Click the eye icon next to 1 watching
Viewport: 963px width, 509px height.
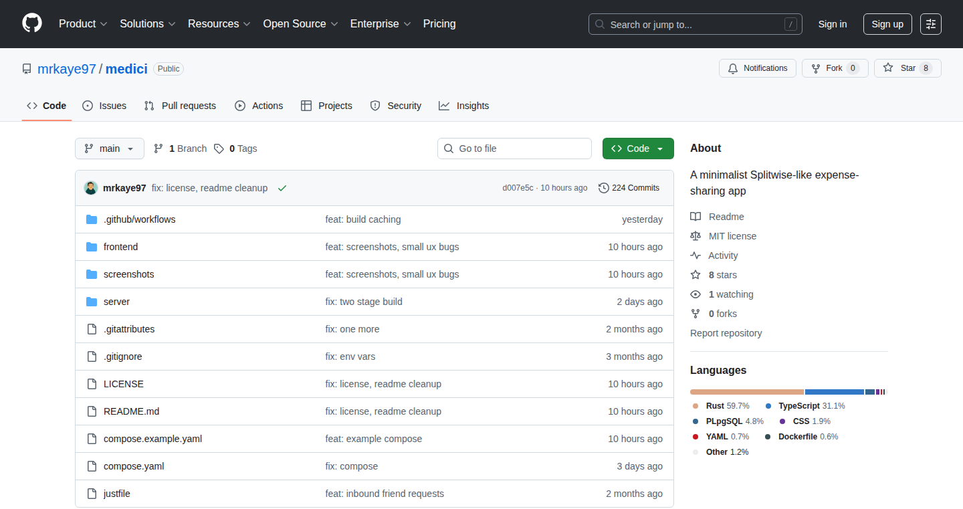[x=695, y=294]
